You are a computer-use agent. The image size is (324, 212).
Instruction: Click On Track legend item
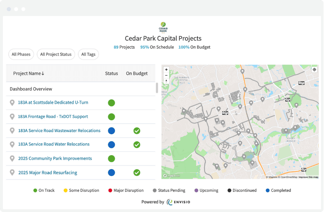tap(44, 190)
